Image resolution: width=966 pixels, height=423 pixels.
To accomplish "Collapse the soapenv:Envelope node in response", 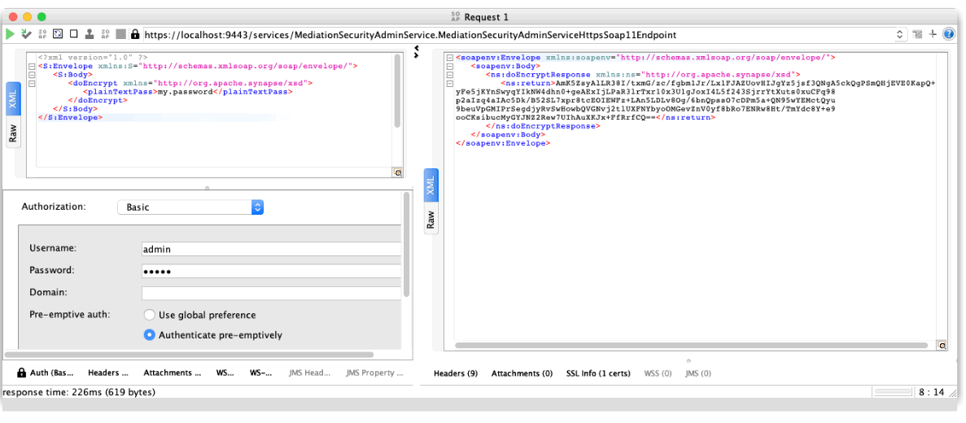I will pos(450,59).
